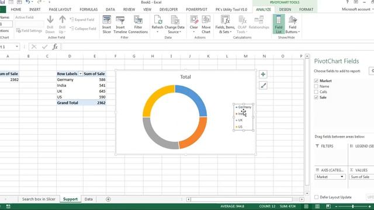374x210 pixels.
Task: Click the vertical scrollbar down arrow
Action: [x=307, y=193]
